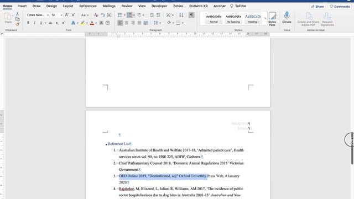Toggle underline formatting
The height and width of the screenshot is (199, 354).
pos(41,23)
